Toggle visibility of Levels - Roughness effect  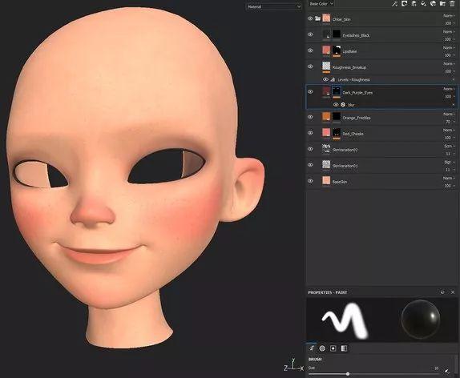[325, 79]
